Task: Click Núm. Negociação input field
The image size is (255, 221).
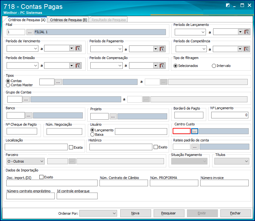Action: (x=64, y=131)
